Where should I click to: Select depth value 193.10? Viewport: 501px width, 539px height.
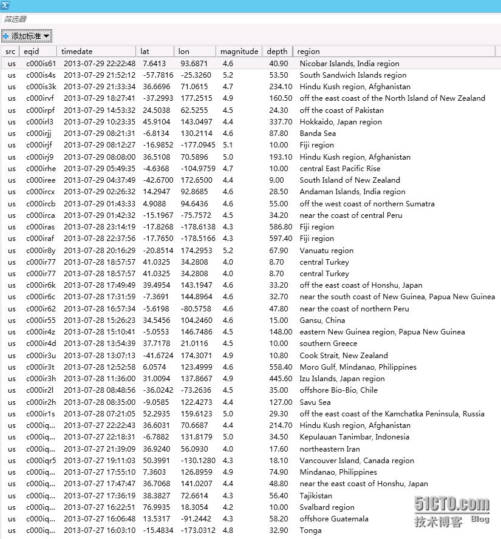coord(281,157)
